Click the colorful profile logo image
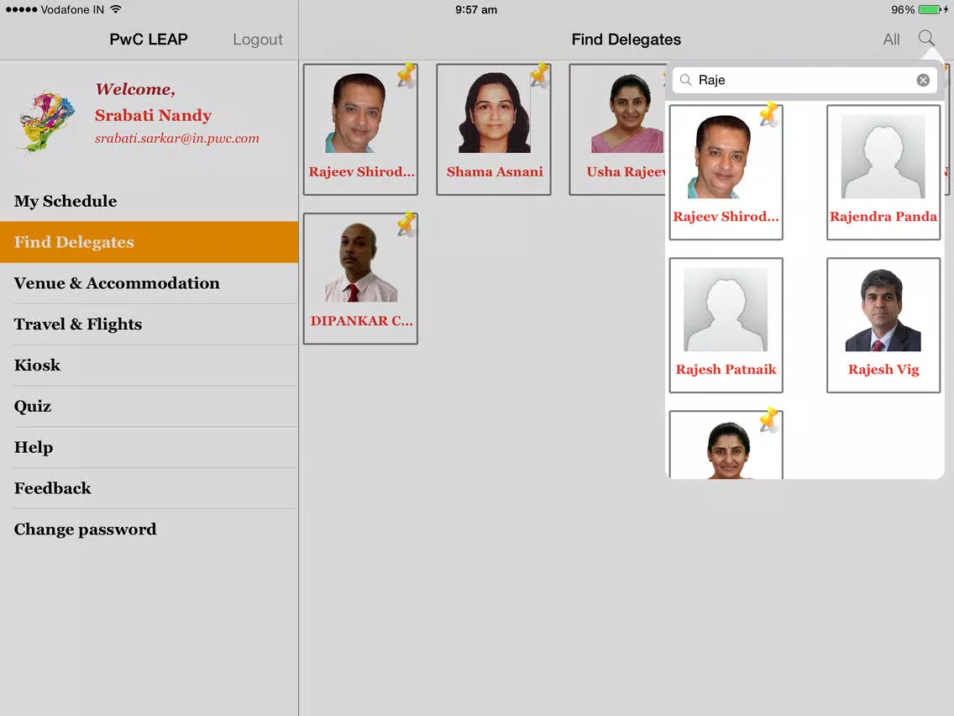The height and width of the screenshot is (716, 954). [x=48, y=120]
